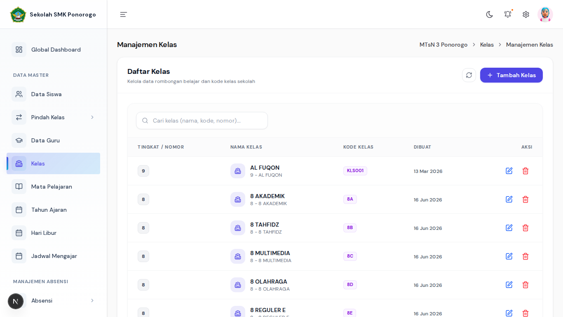
Task: Delete the 8 MULTIMEDIA class
Action: click(525, 256)
